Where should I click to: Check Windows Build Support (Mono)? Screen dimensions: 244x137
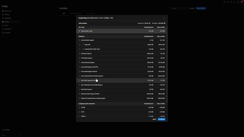tap(80, 94)
